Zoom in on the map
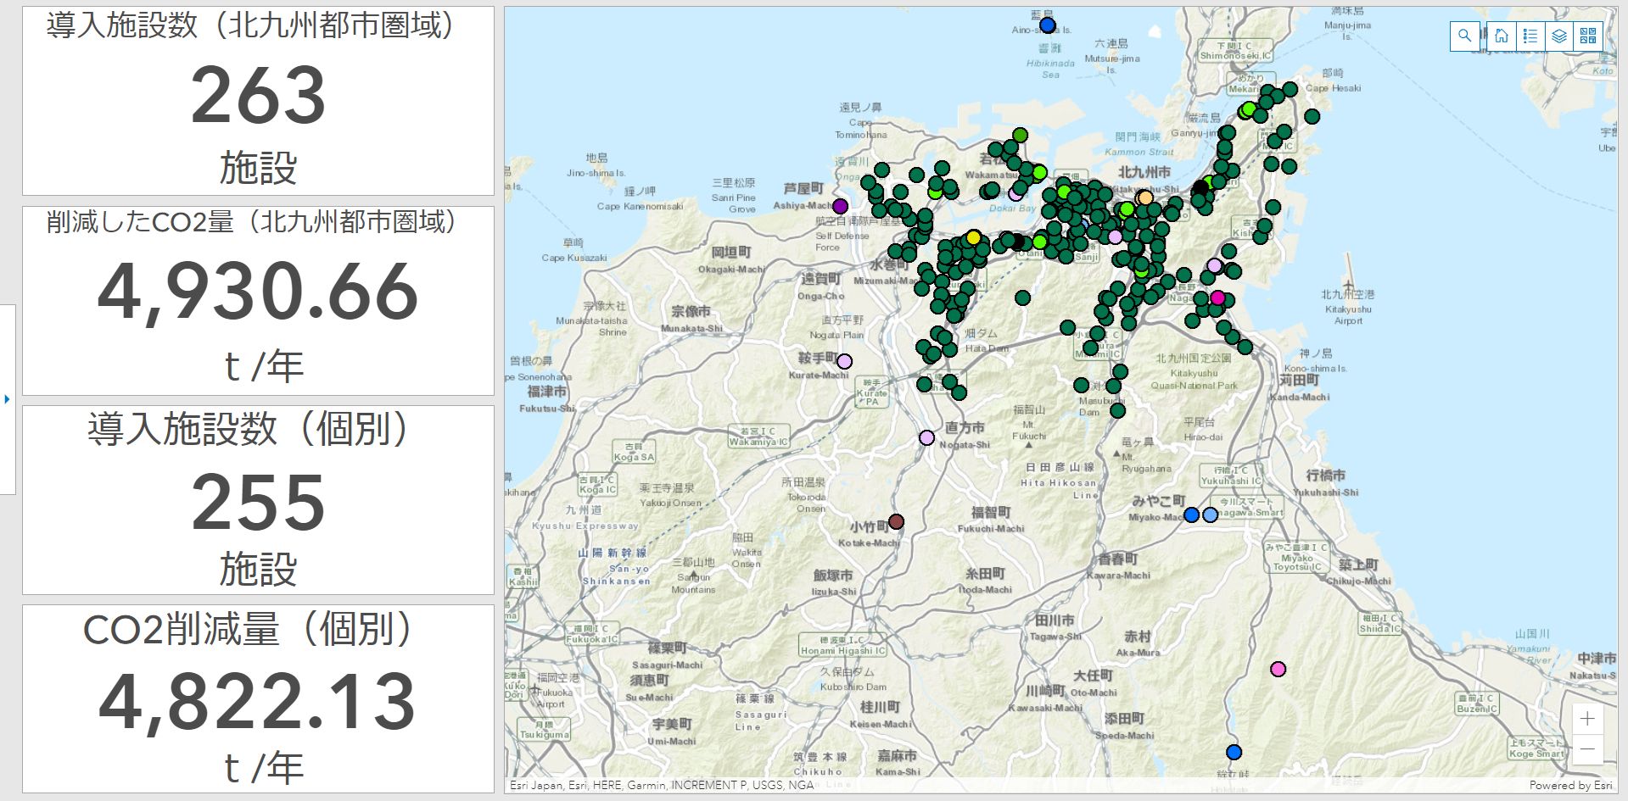 (x=1587, y=719)
